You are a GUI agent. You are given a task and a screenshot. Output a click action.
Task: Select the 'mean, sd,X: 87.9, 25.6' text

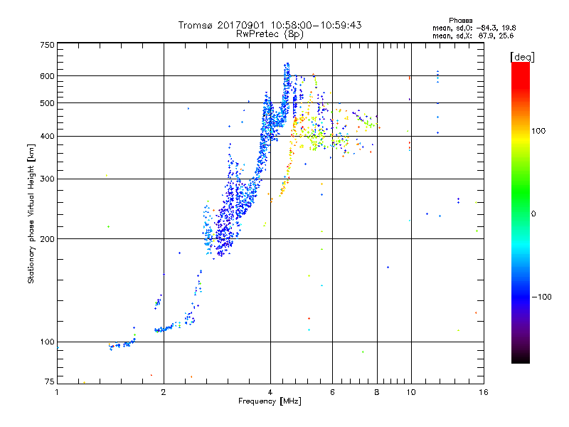coord(473,36)
